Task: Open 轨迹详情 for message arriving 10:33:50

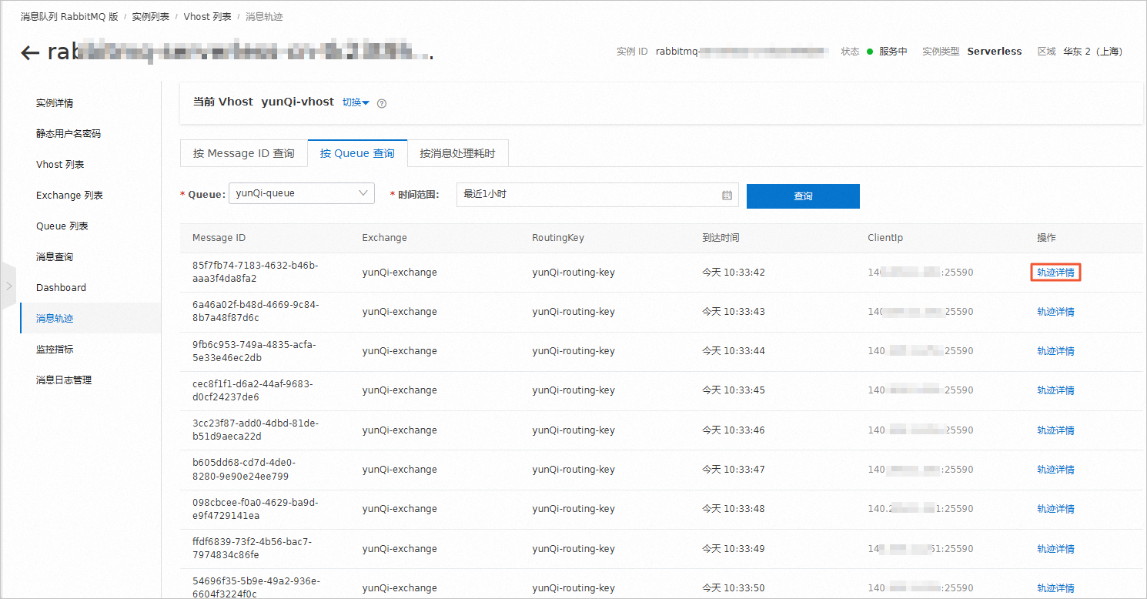Action: [1055, 588]
